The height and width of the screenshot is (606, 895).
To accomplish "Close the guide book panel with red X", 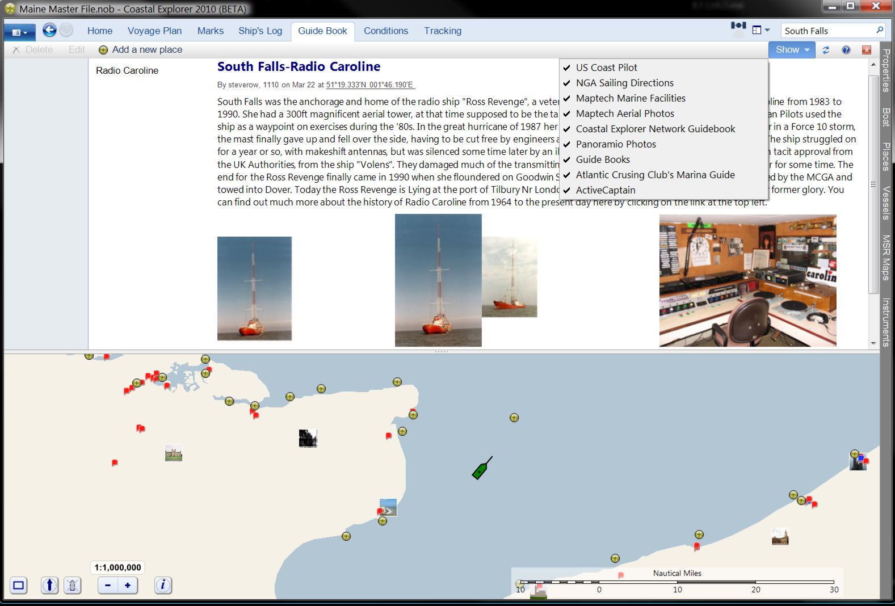I will (867, 50).
